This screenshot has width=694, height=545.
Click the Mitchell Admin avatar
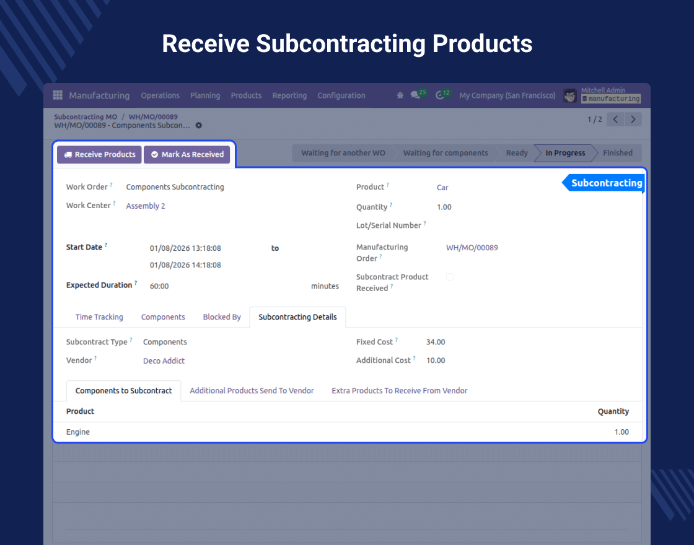[569, 95]
